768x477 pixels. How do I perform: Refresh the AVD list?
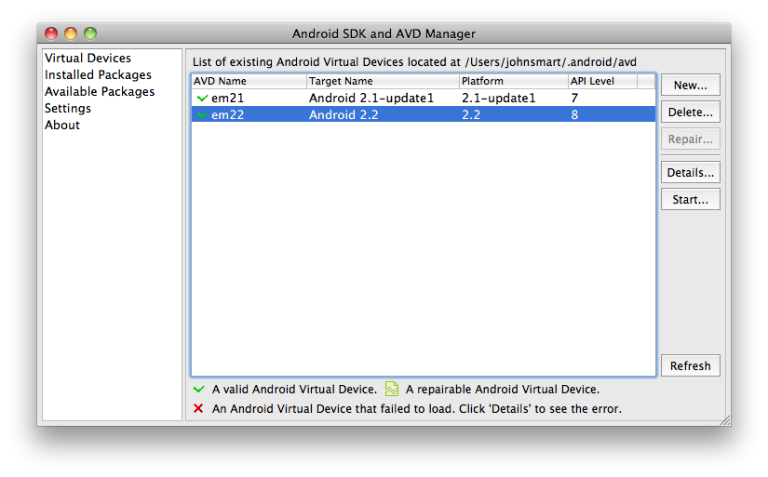click(690, 366)
